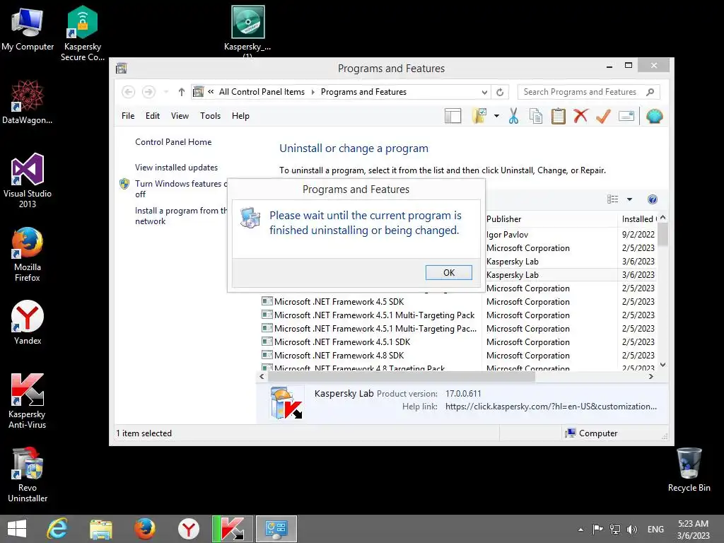Click the red X Delete toolbar icon
Image resolution: width=724 pixels, height=543 pixels.
[580, 116]
